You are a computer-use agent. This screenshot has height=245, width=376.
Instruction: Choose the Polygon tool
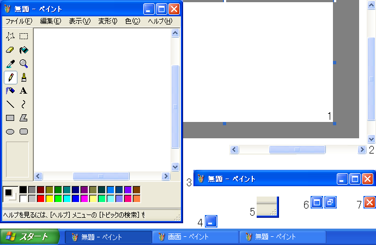[x=24, y=118]
